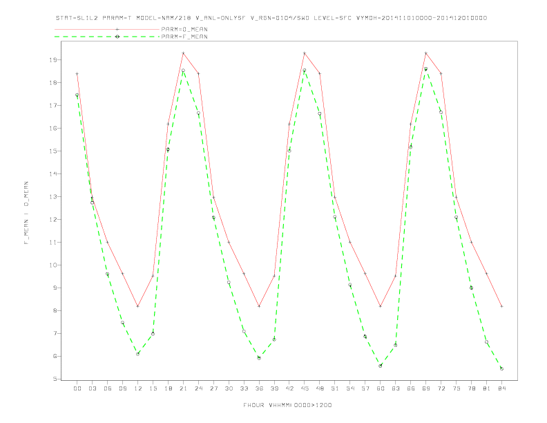Click x-axis tick label 30
Image resolution: width=547 pixels, height=423 pixels.
coord(229,388)
